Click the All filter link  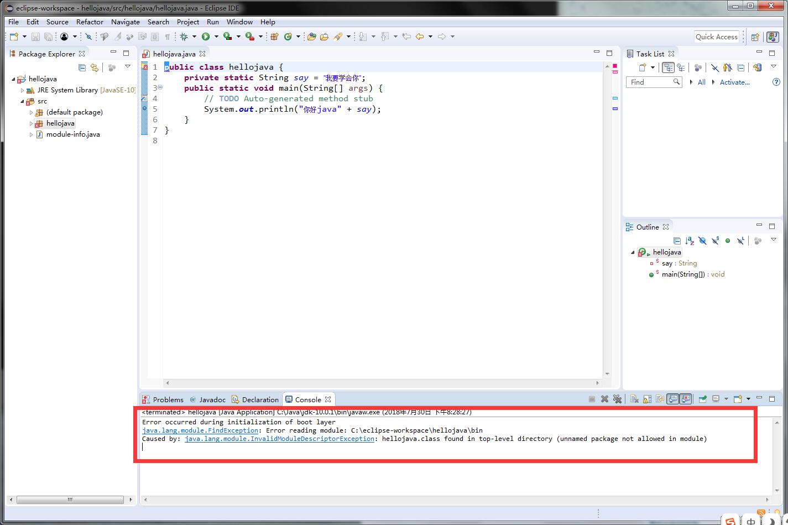pos(701,82)
